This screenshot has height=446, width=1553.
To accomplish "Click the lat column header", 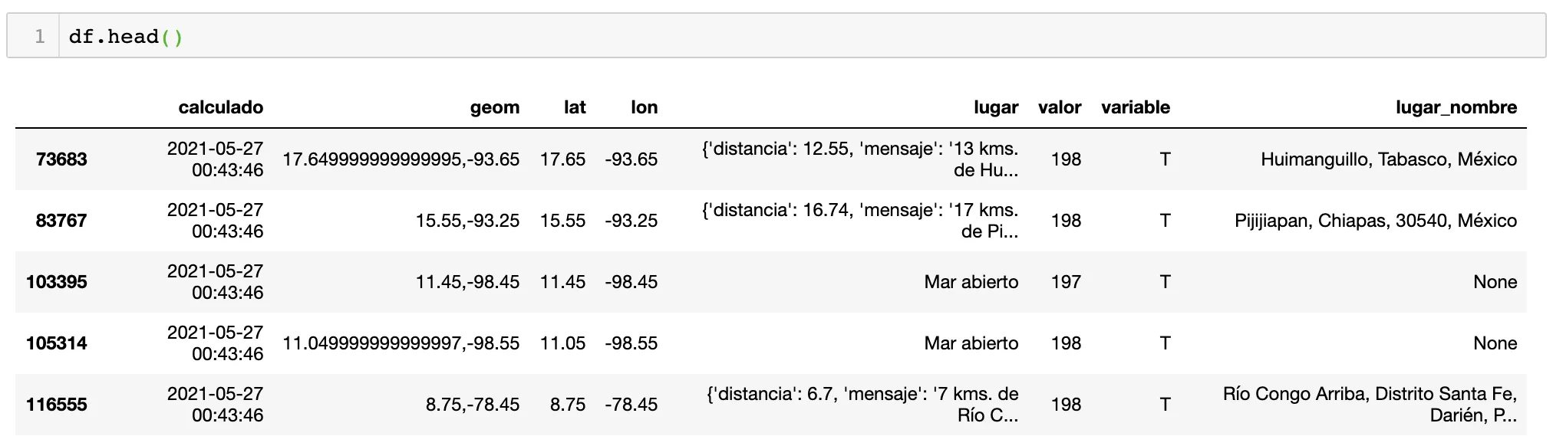I will click(x=575, y=107).
